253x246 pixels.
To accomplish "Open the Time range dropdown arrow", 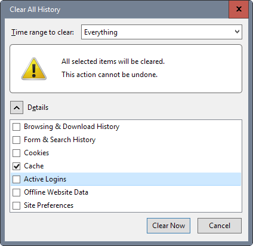I will (237, 32).
